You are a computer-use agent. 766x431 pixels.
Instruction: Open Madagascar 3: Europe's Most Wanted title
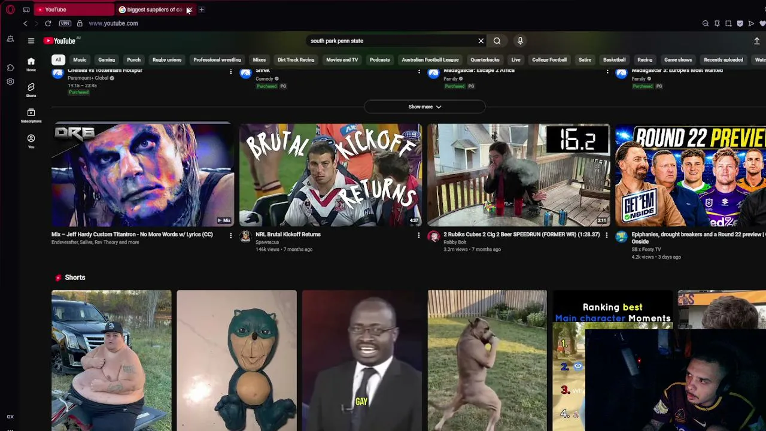pos(677,71)
